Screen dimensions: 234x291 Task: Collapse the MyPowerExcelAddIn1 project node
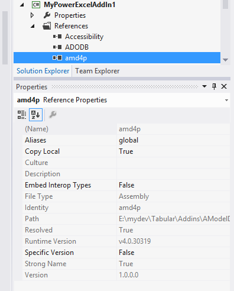coord(22,5)
